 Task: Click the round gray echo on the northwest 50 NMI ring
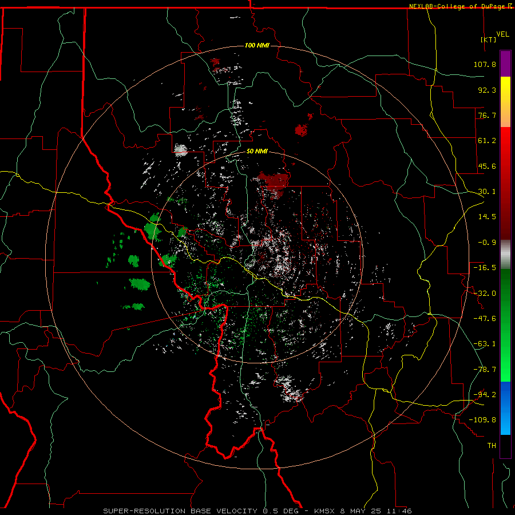[181, 150]
